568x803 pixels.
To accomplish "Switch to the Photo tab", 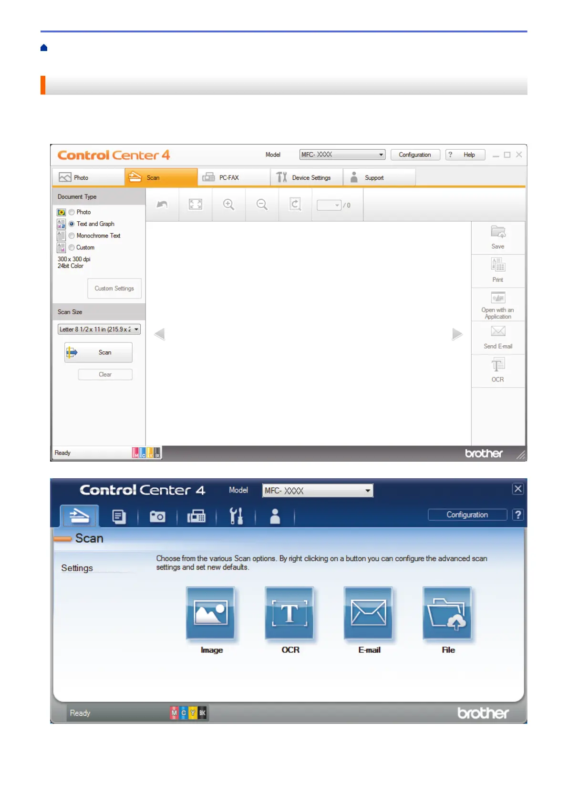I will 88,177.
